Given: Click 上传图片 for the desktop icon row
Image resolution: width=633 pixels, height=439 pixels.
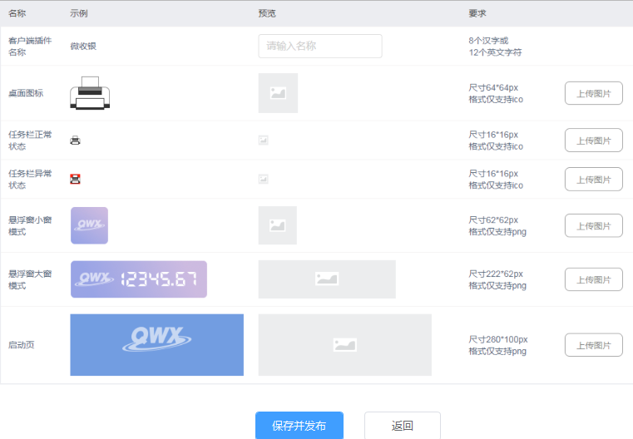Looking at the screenshot, I should tap(593, 93).
